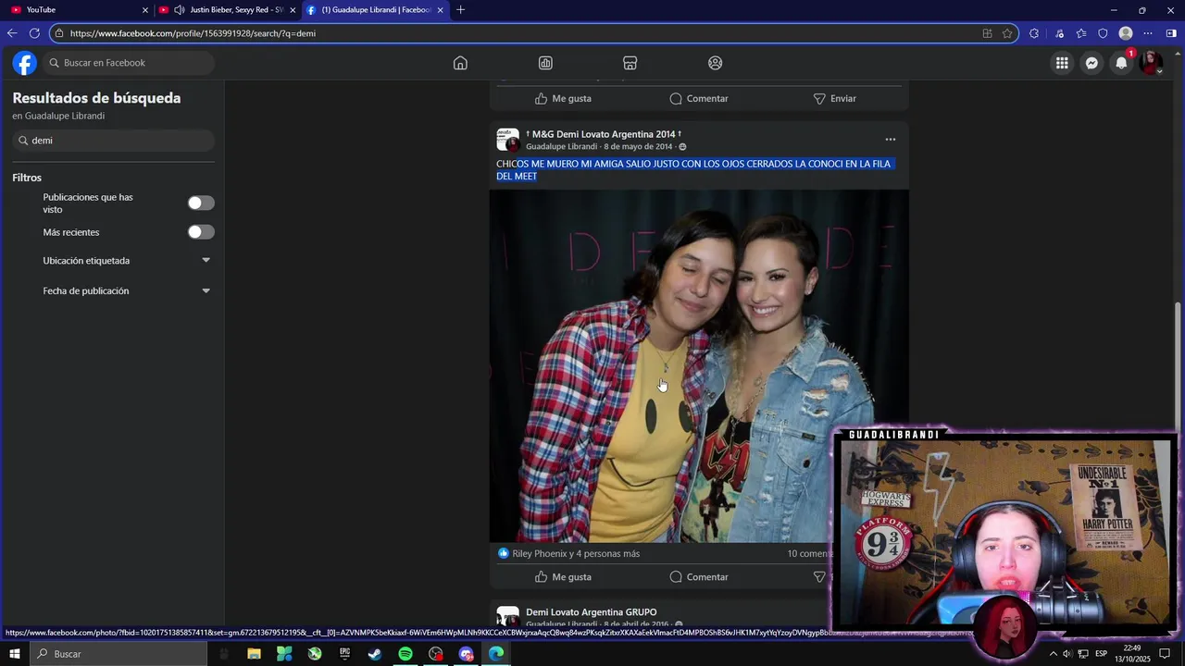
Task: Open the Windows notification center icon
Action: point(1166,654)
